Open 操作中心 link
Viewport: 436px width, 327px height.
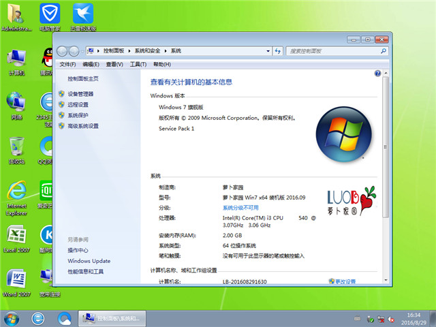[x=78, y=250]
